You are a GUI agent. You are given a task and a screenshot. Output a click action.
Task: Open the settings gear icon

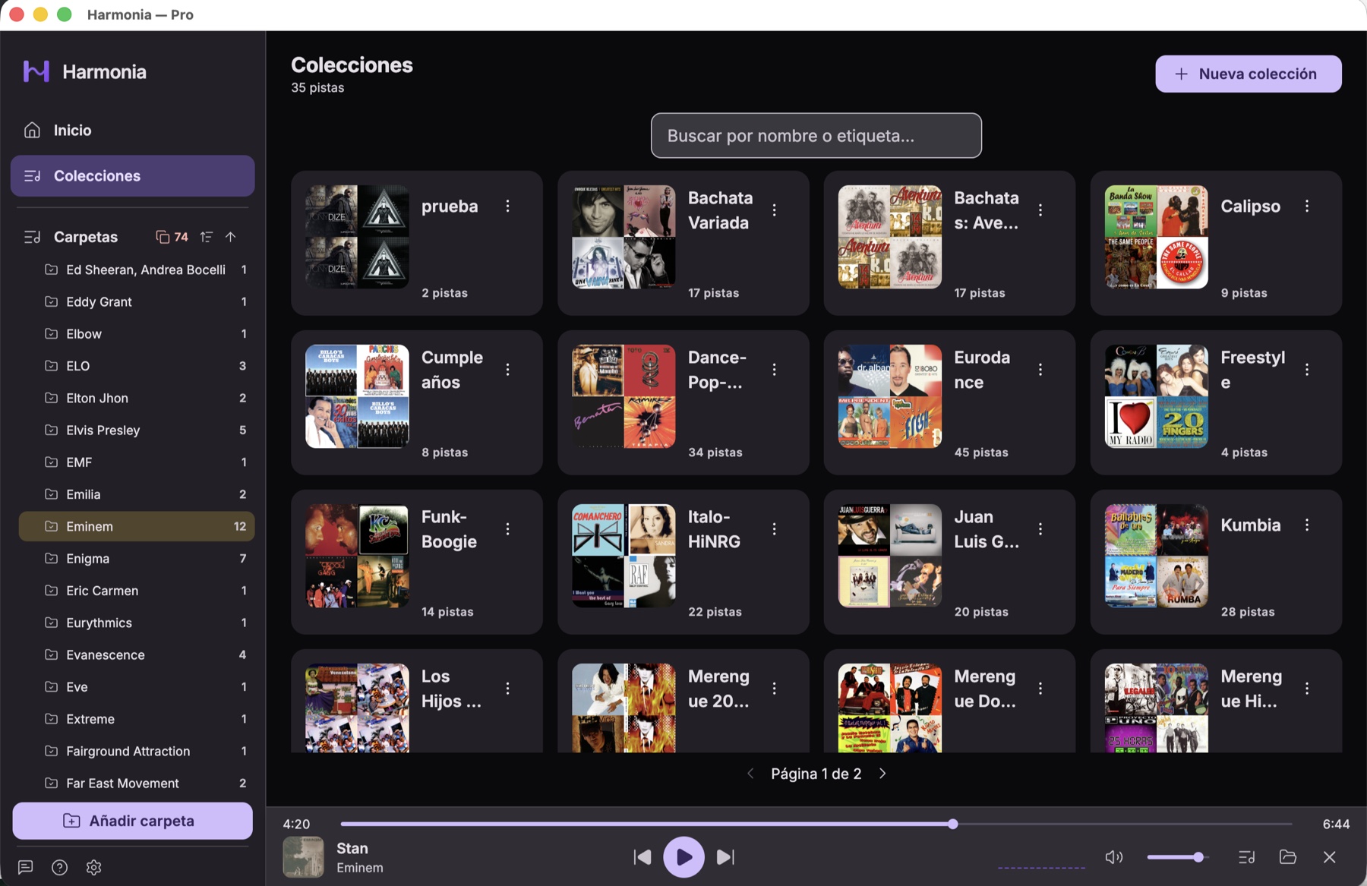tap(93, 867)
